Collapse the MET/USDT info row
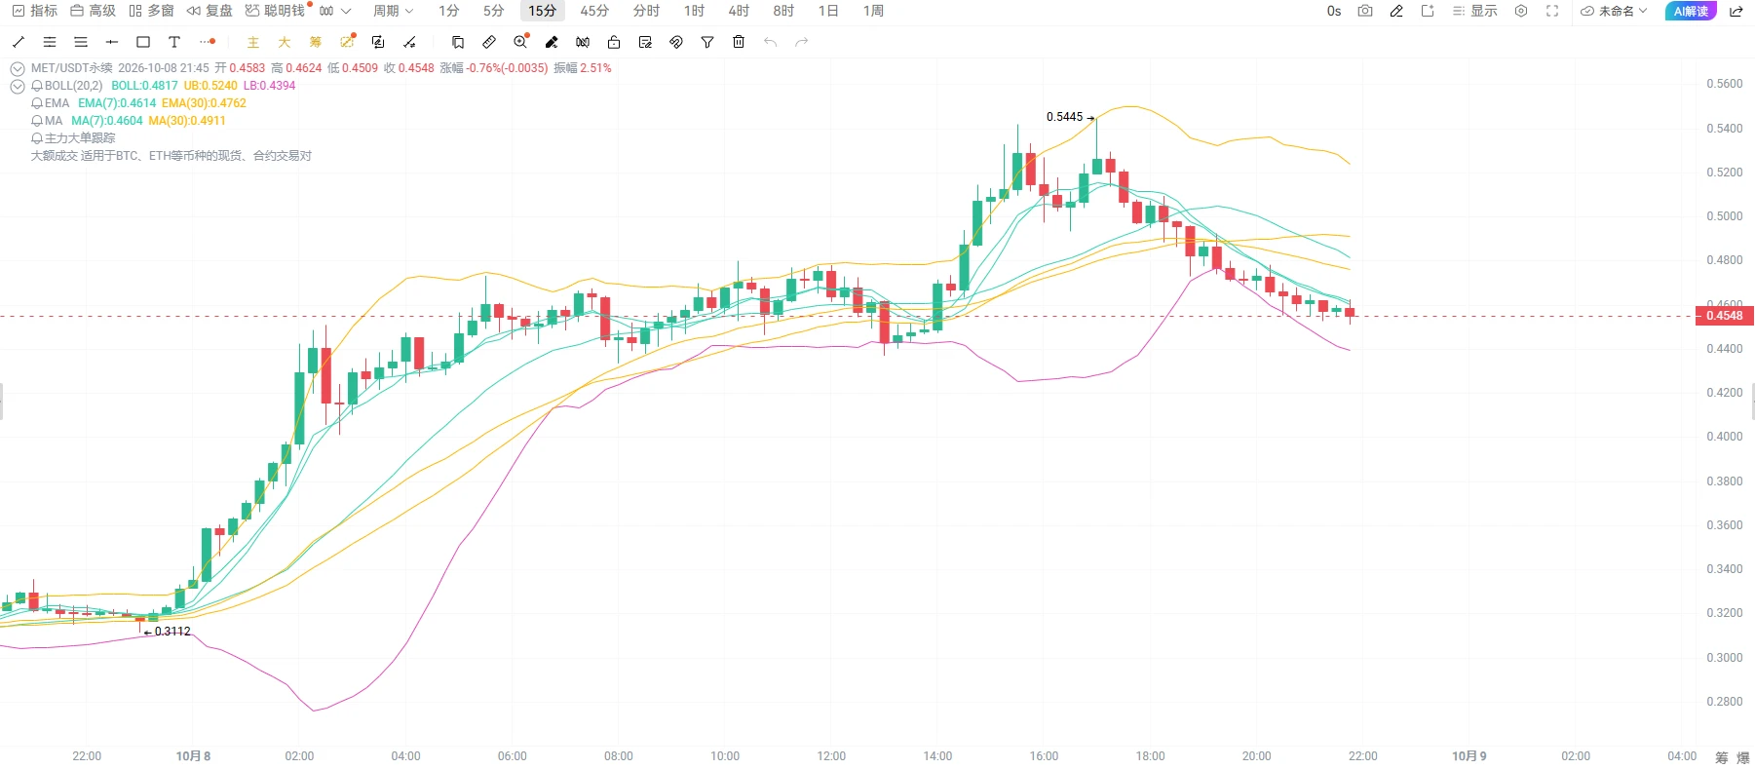Viewport: 1755px width, 769px height. tap(18, 69)
